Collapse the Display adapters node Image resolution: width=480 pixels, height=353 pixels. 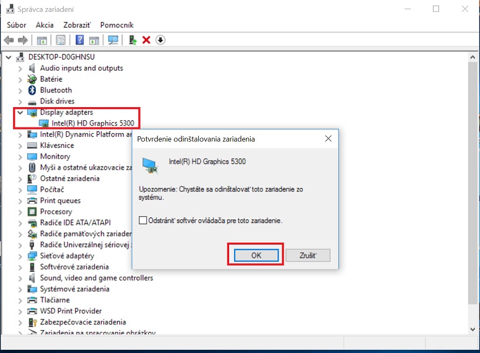coord(20,113)
